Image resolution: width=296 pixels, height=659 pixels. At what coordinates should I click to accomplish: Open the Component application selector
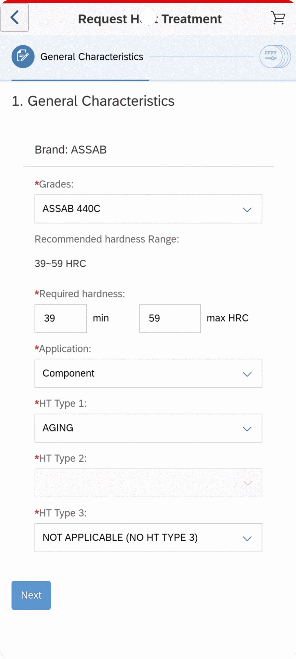pyautogui.click(x=137, y=373)
